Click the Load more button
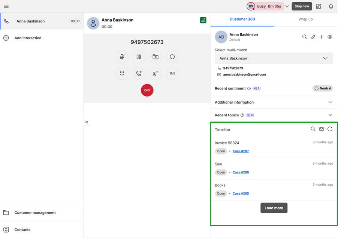Image resolution: width=338 pixels, height=238 pixels. click(274, 208)
